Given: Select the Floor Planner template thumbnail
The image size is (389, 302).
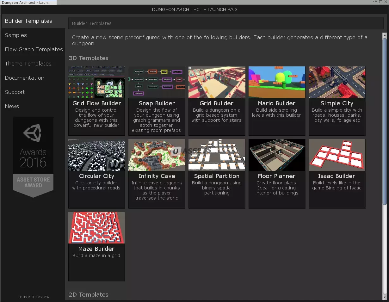Looking at the screenshot, I should click(x=277, y=155).
